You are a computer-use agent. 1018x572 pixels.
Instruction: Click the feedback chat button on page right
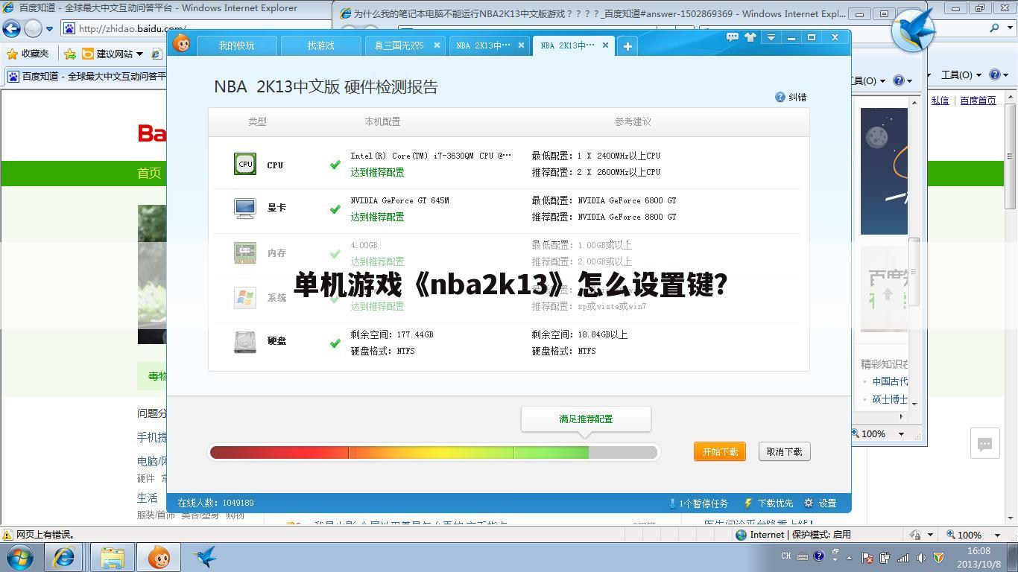[x=984, y=444]
